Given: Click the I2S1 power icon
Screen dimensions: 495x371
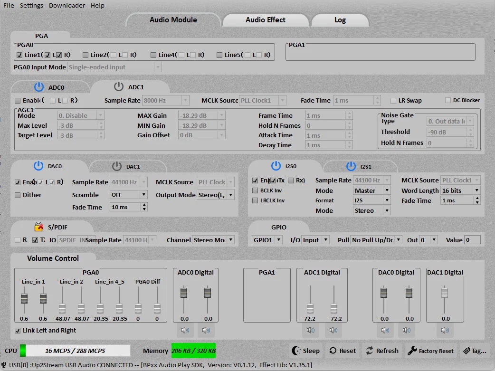Looking at the screenshot, I should coord(351,166).
